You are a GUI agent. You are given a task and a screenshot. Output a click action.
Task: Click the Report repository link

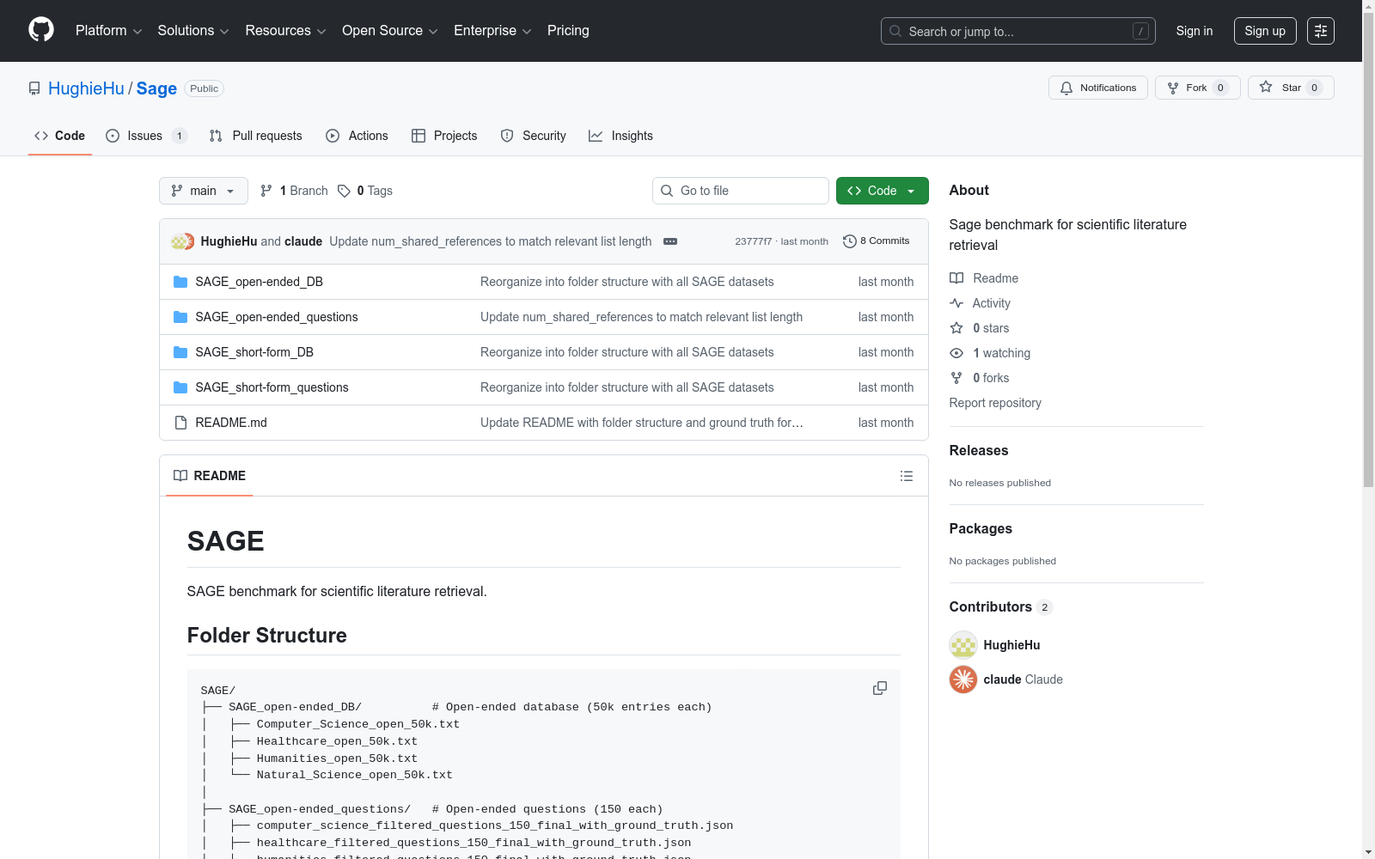pos(995,403)
